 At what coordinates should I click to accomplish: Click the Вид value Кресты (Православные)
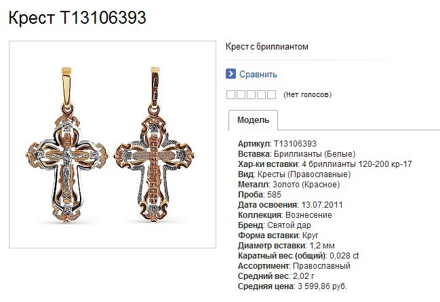(304, 174)
